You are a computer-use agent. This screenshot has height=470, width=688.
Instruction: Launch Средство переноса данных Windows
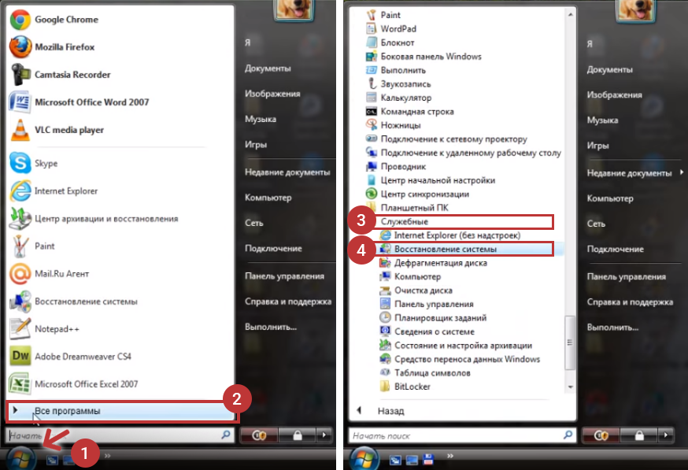click(x=460, y=359)
